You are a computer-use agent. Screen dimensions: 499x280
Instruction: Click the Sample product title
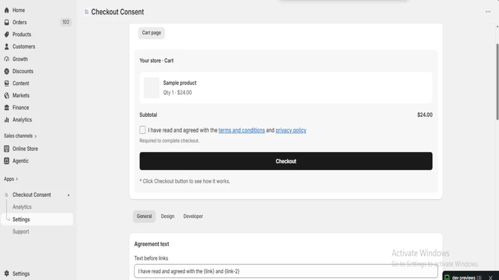[x=180, y=83]
